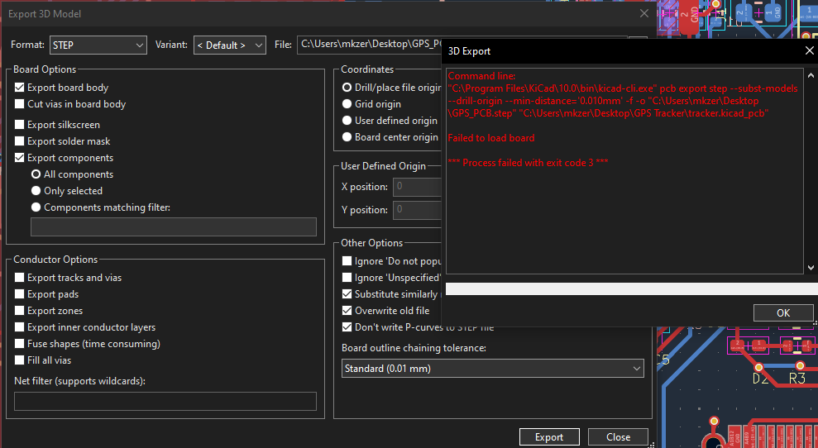
Task: Toggle Don't write P-curves checkbox
Action: (347, 327)
